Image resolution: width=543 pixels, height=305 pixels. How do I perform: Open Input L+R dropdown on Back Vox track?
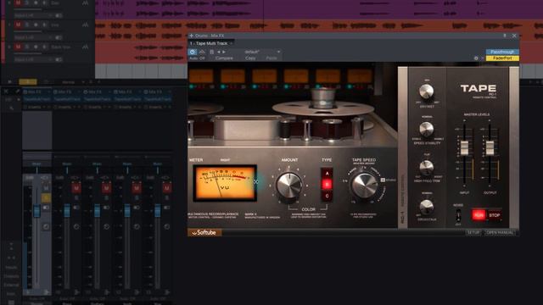[x=33, y=59]
